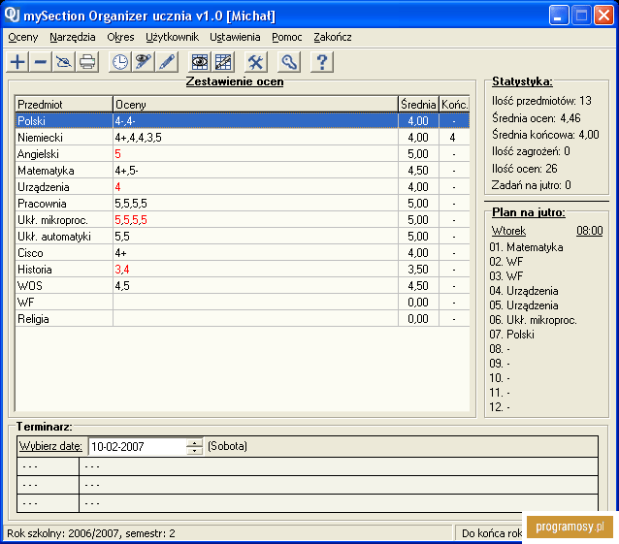Click the eye with pencil toolbar icon
Viewport: 619px width, 544px height.
tap(144, 62)
